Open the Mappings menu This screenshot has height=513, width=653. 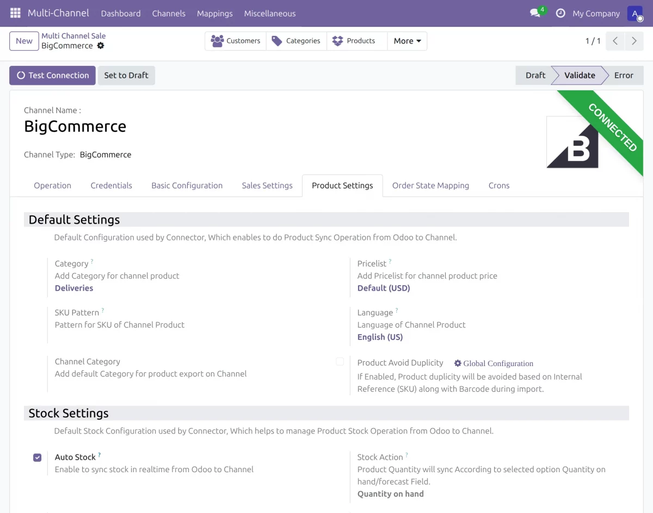click(x=214, y=14)
